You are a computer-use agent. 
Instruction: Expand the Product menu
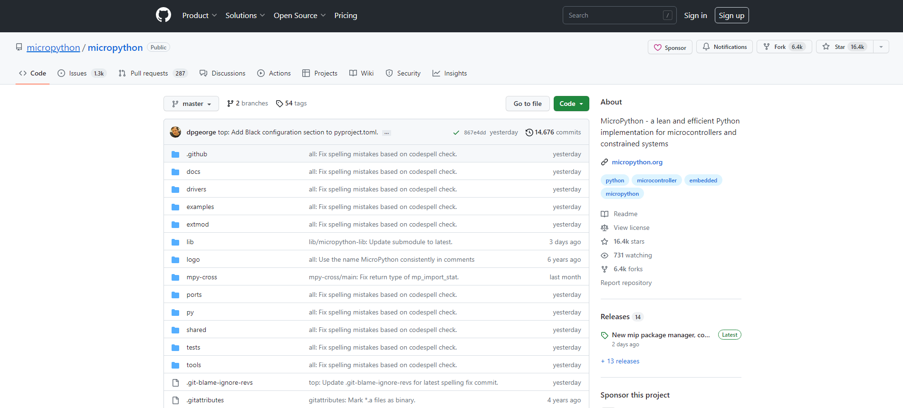click(200, 16)
